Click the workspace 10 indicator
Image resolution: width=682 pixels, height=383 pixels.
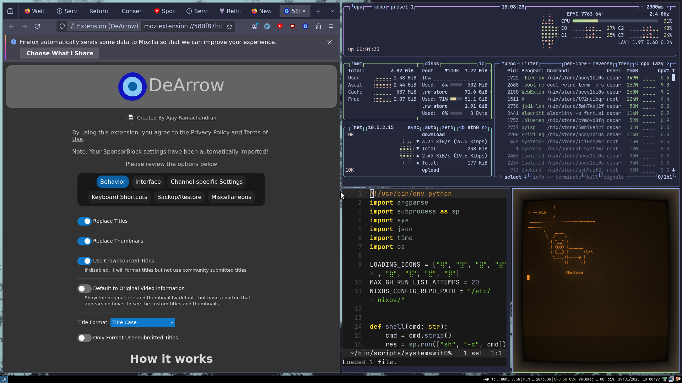point(4,379)
